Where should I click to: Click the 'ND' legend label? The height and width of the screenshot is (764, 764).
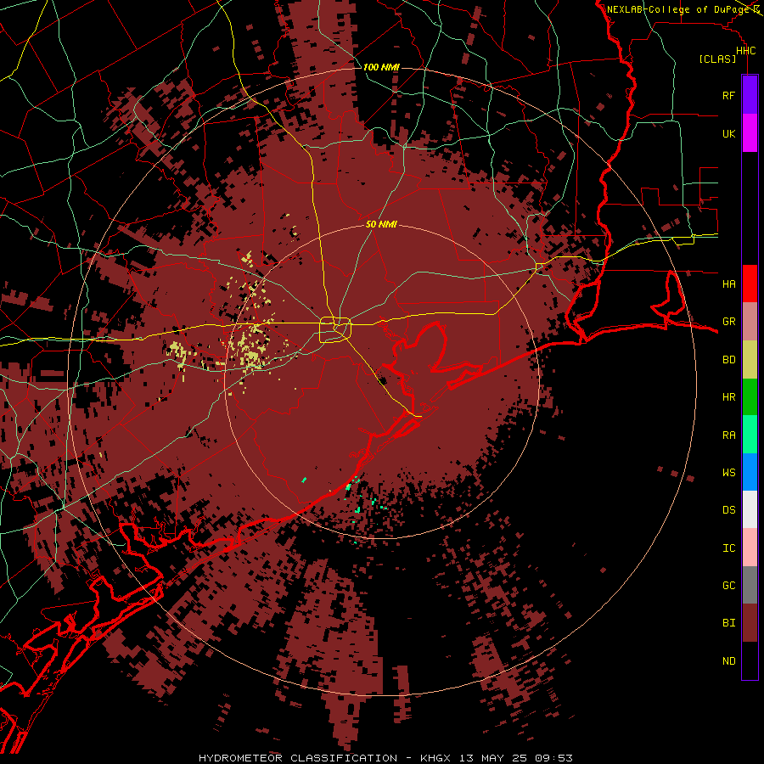point(728,661)
